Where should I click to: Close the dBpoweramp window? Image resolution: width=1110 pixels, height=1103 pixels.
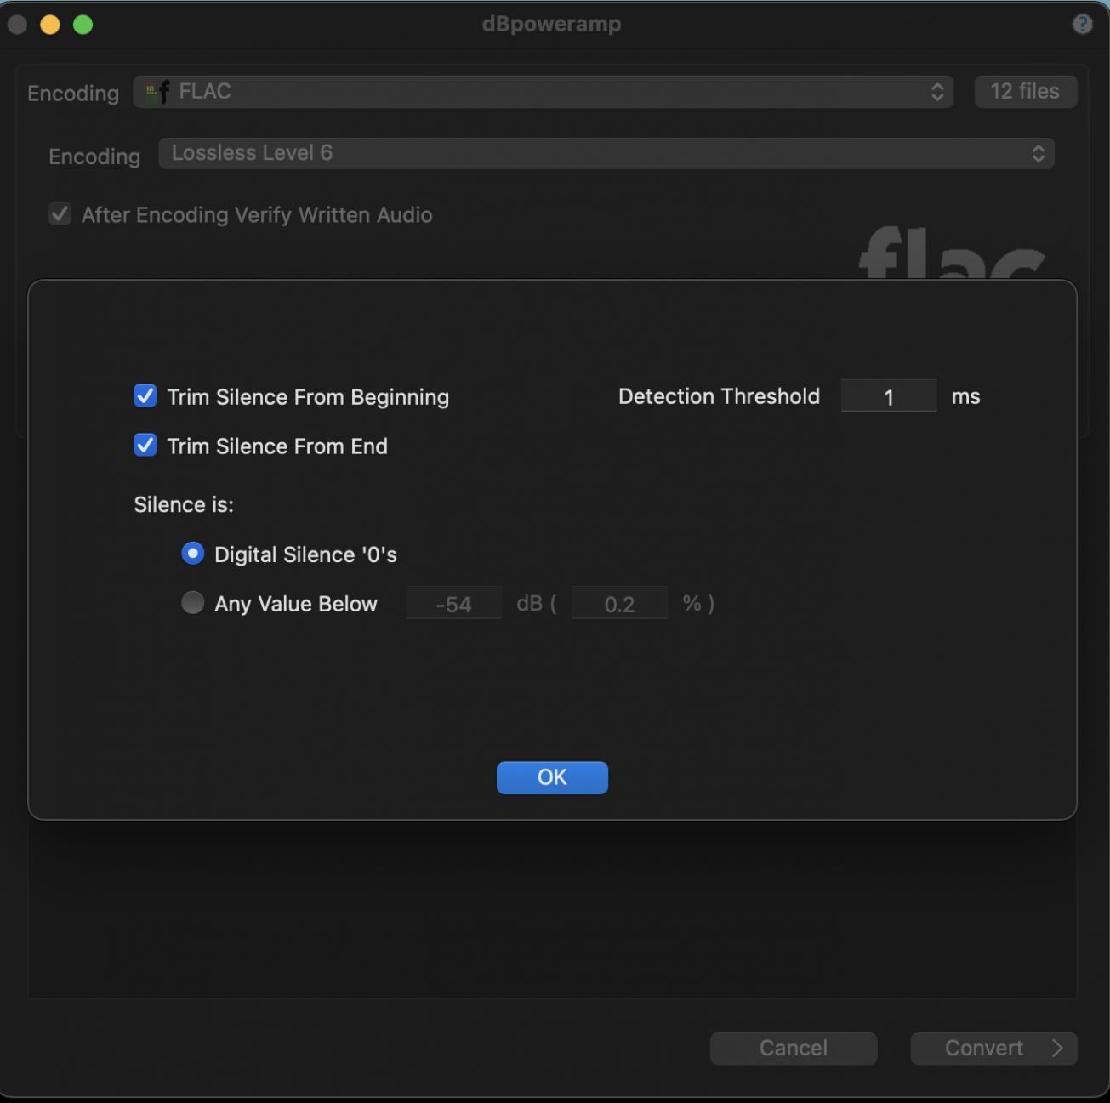click(x=18, y=25)
